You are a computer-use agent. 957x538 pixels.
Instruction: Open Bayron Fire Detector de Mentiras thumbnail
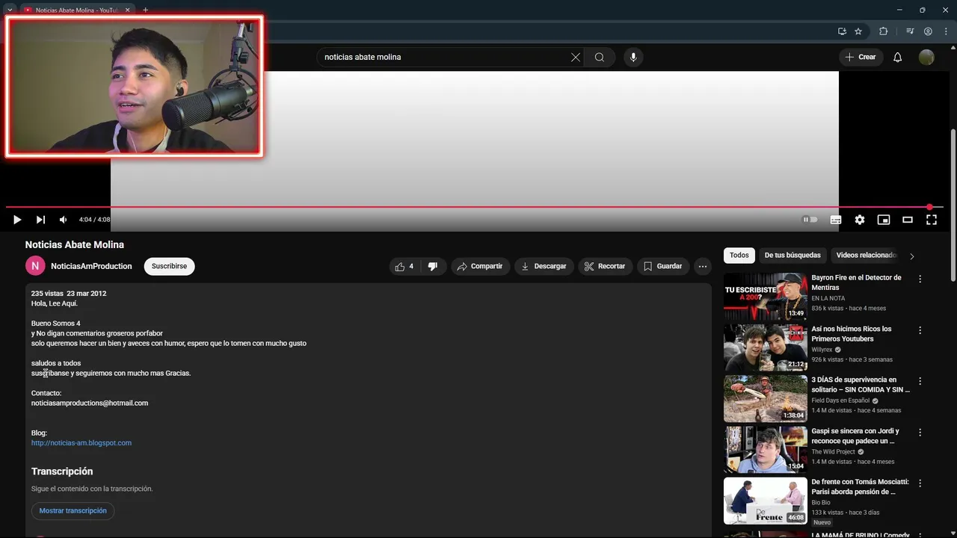point(766,297)
